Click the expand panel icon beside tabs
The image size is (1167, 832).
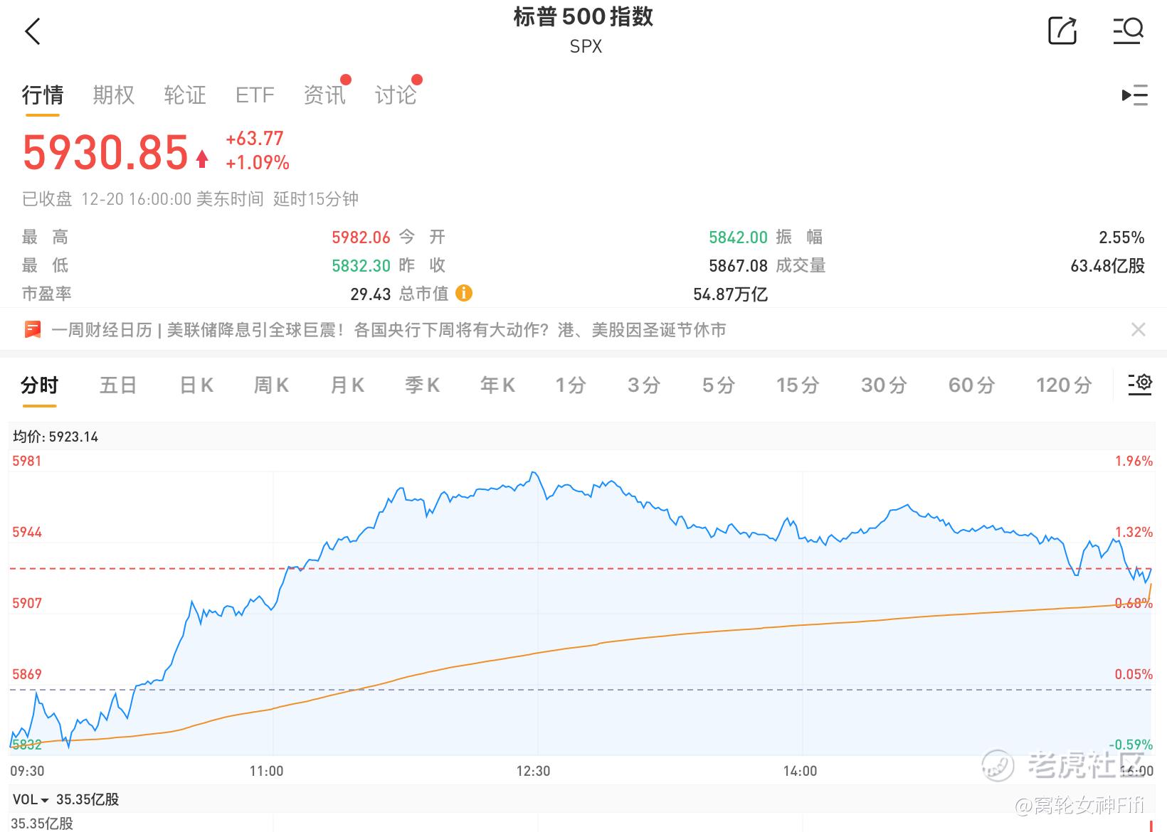tap(1134, 95)
